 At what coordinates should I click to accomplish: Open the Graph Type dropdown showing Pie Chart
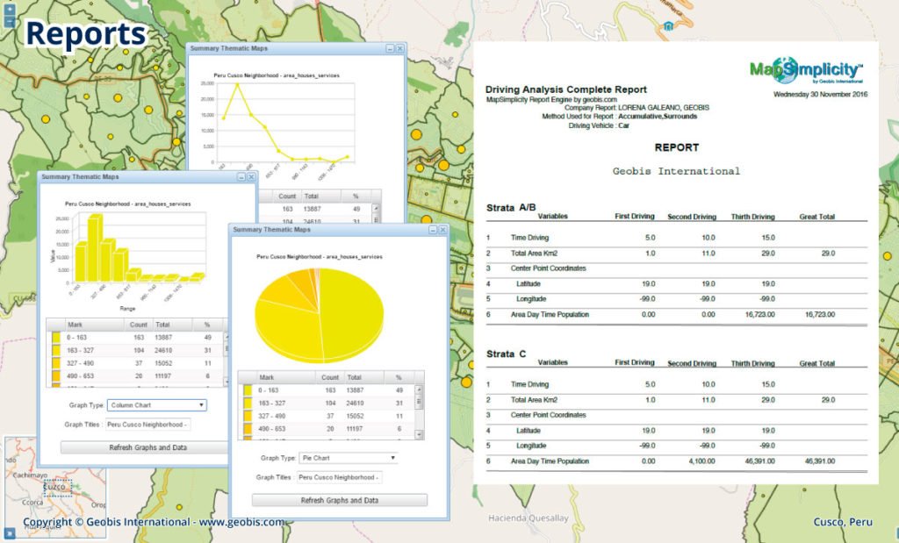point(348,458)
